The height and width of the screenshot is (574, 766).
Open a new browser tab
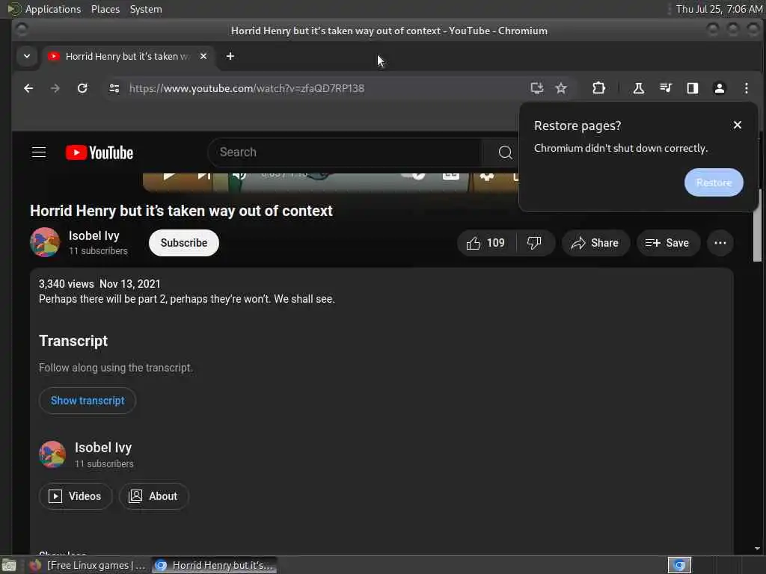tap(230, 56)
